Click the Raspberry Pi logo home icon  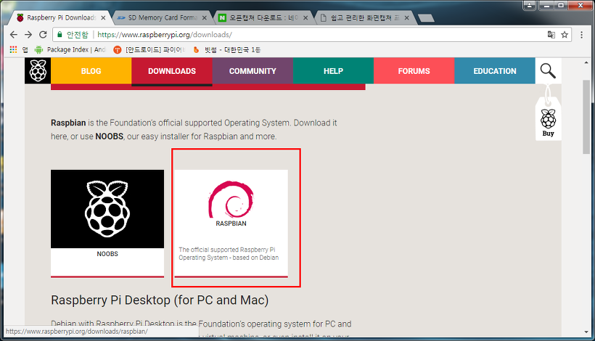point(38,70)
